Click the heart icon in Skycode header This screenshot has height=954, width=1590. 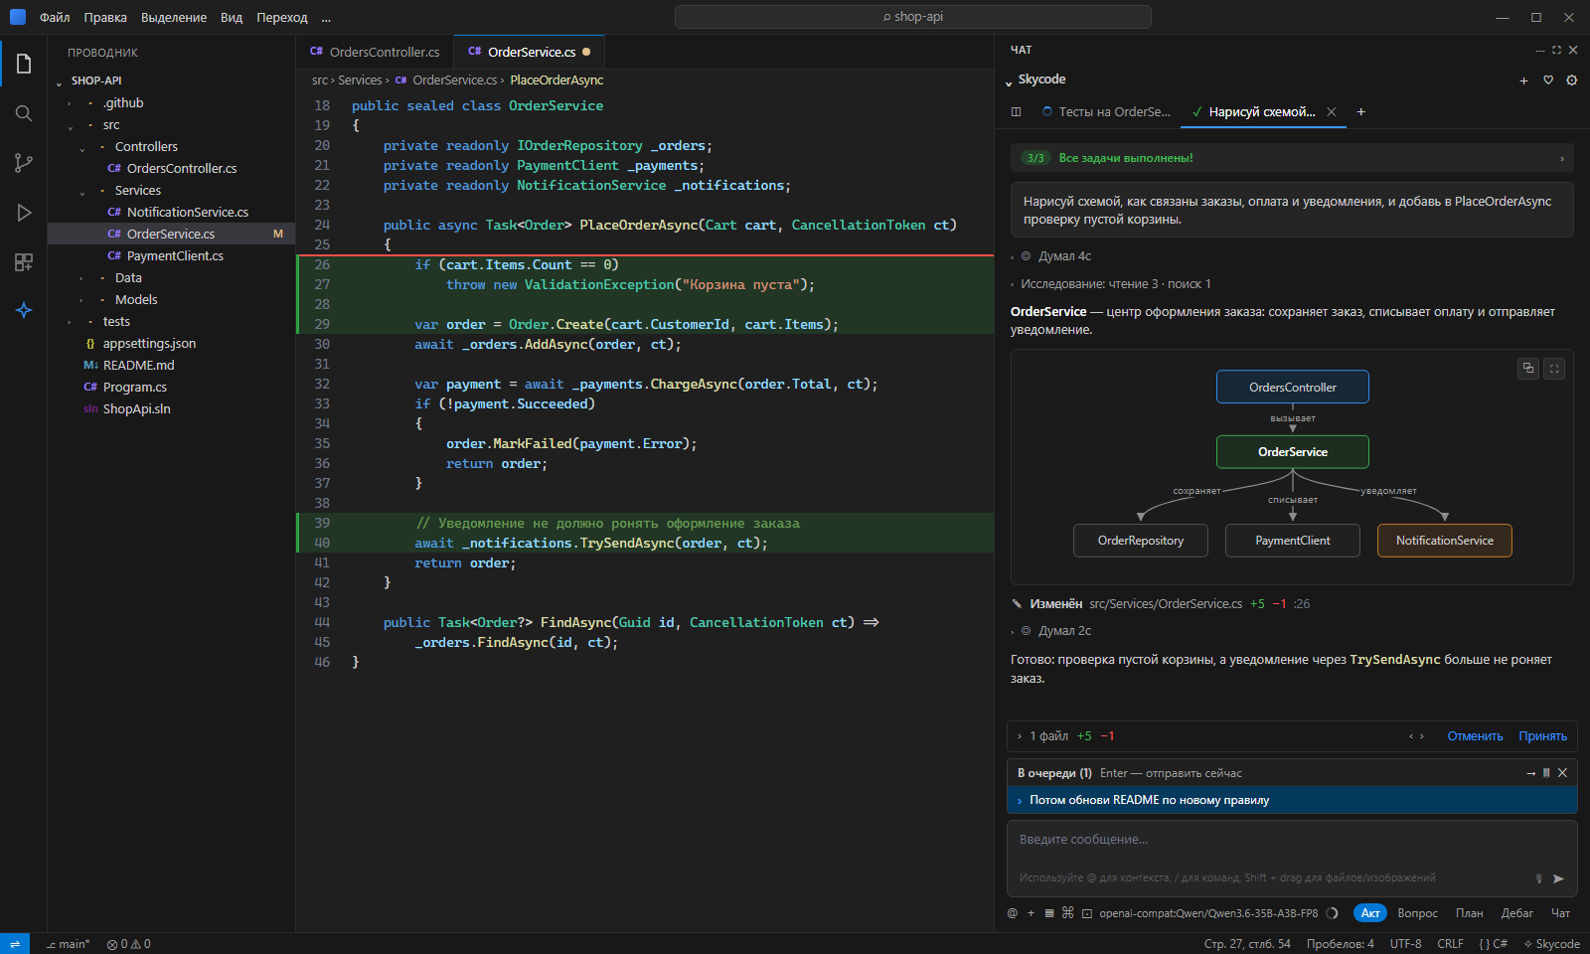(1548, 80)
